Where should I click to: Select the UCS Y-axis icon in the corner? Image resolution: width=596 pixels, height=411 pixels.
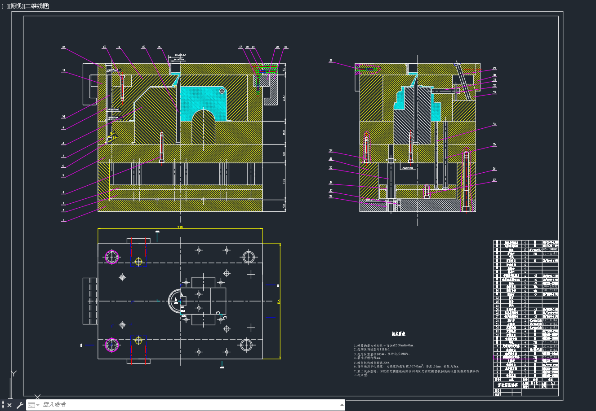[x=14, y=373]
